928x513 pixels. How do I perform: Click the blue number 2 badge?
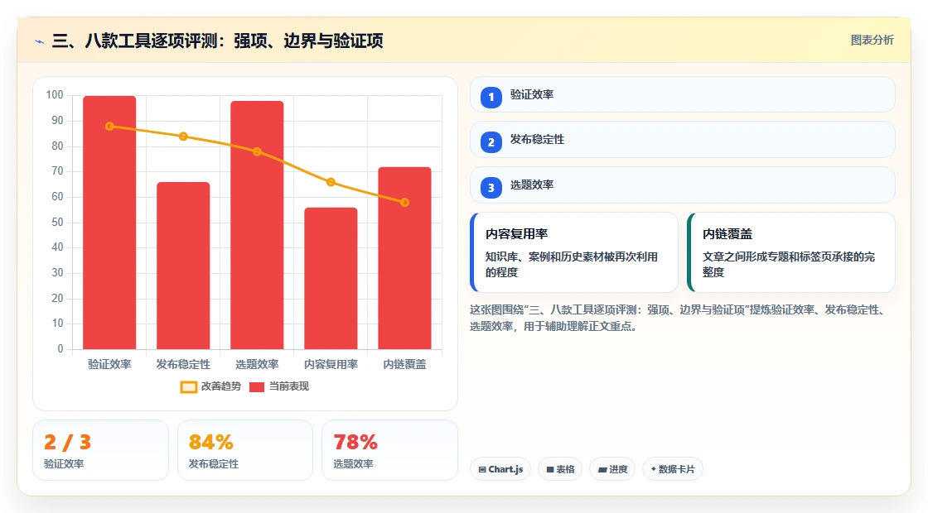pos(491,142)
